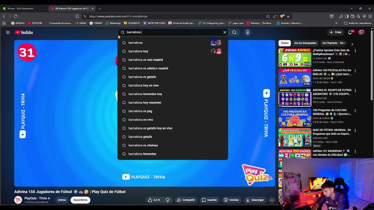374x210 pixels.
Task: Dislike the video thumbs-down
Action: pos(167,200)
